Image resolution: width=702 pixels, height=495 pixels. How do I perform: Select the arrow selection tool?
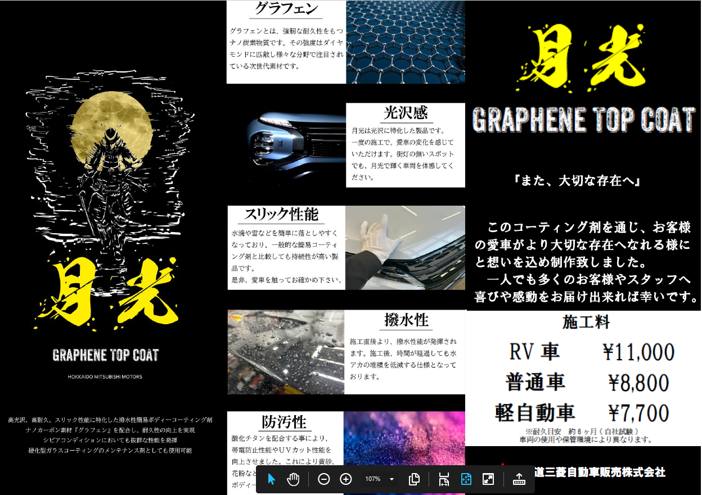(x=272, y=479)
